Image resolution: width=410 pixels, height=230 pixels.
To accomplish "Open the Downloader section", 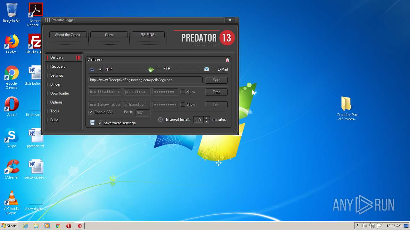I will 64,93.
